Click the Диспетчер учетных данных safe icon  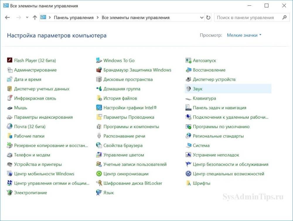pos(10,89)
